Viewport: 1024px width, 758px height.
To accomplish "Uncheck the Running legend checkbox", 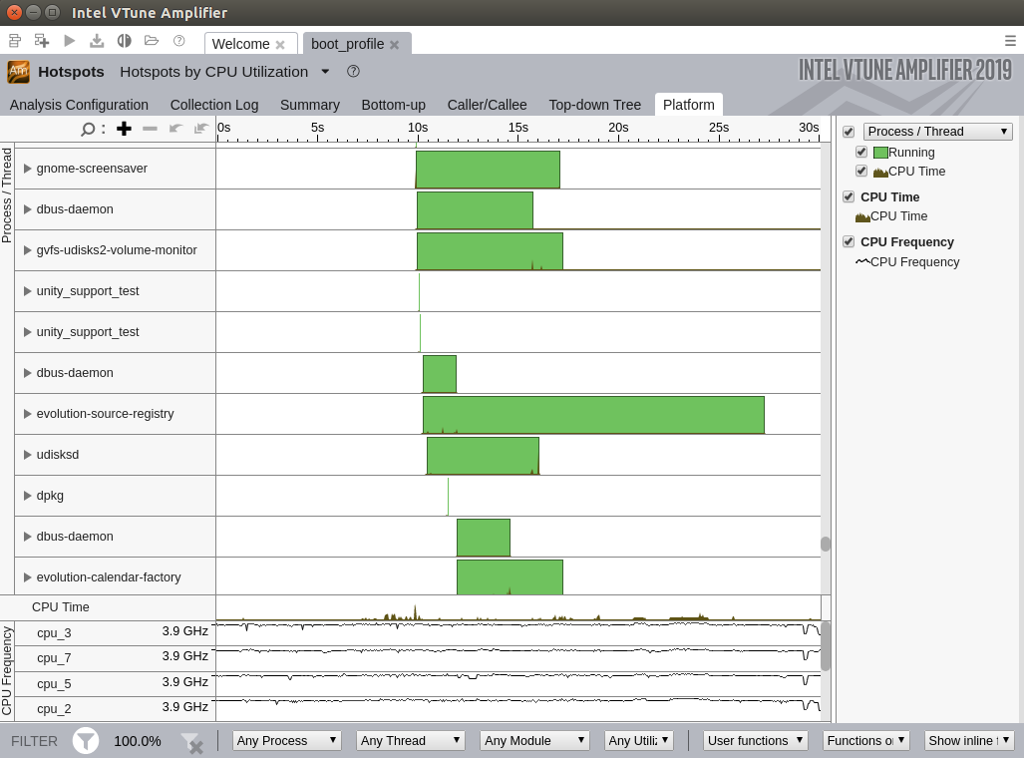I will (x=861, y=153).
